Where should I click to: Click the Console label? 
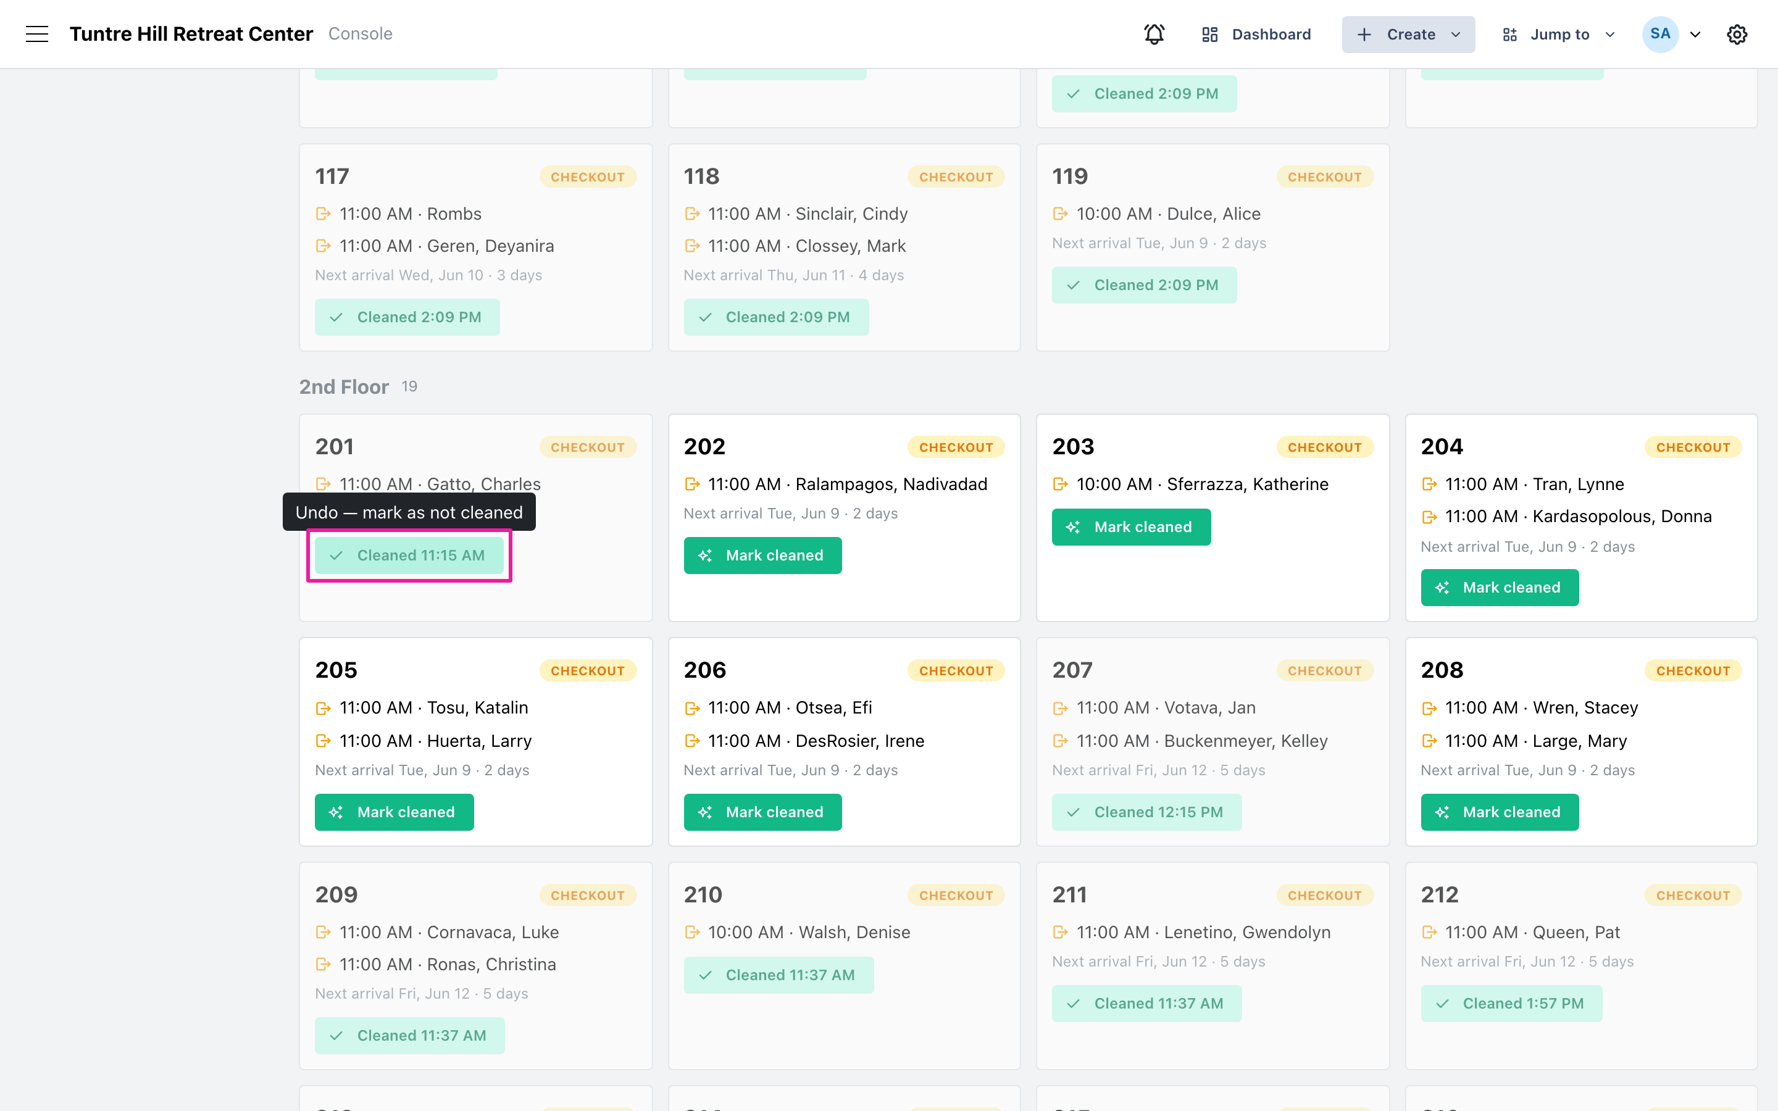360,34
